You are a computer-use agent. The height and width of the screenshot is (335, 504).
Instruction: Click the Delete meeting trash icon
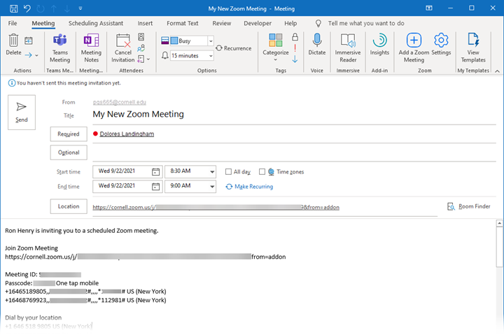click(13, 41)
